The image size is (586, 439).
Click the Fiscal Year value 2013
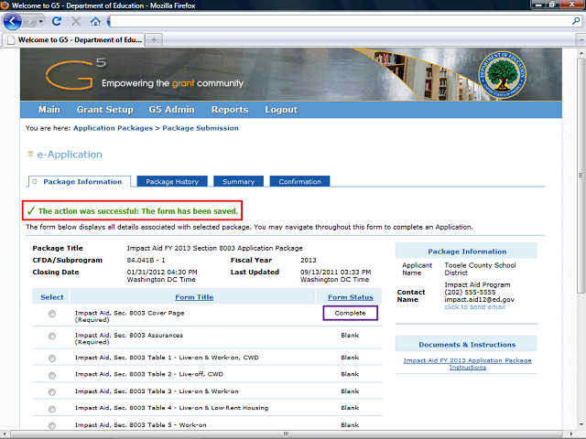[309, 260]
